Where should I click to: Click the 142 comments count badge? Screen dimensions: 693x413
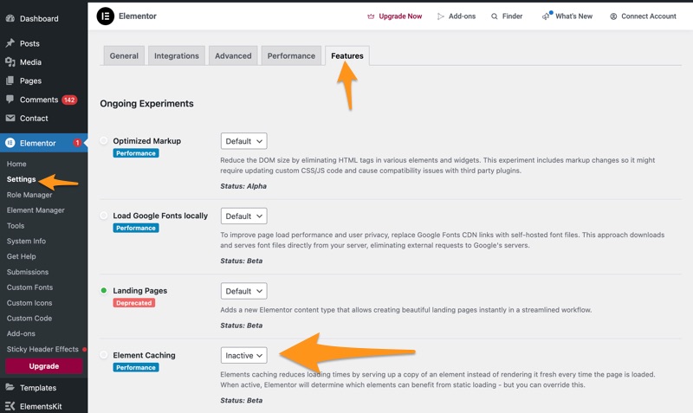69,100
